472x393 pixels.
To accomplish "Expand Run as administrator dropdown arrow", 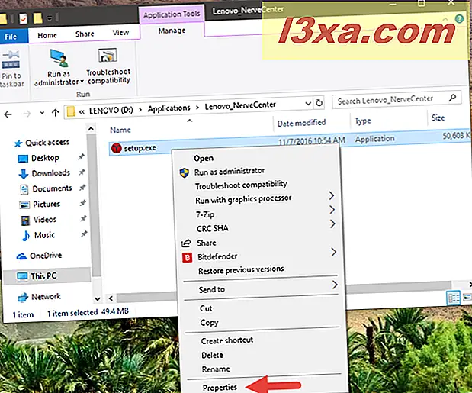I will (82, 82).
